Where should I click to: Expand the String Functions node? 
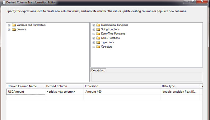[x=94, y=30]
